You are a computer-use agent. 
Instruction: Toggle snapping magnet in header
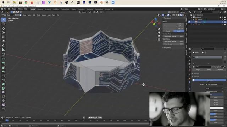pyautogui.click(x=95, y=12)
